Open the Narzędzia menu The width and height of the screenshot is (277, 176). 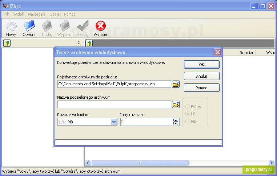tap(37, 14)
